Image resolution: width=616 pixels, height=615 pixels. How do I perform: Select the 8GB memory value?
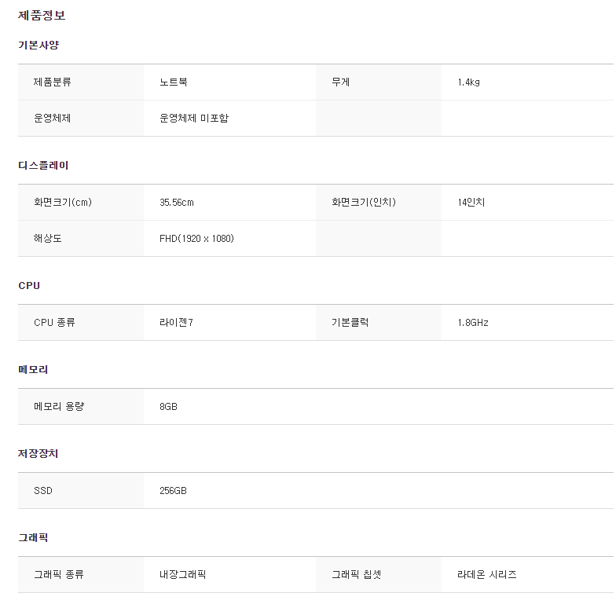pos(168,407)
